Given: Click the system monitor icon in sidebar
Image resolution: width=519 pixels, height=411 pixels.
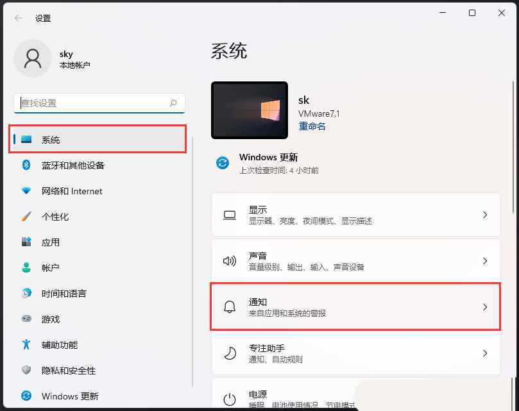Looking at the screenshot, I should 26,139.
